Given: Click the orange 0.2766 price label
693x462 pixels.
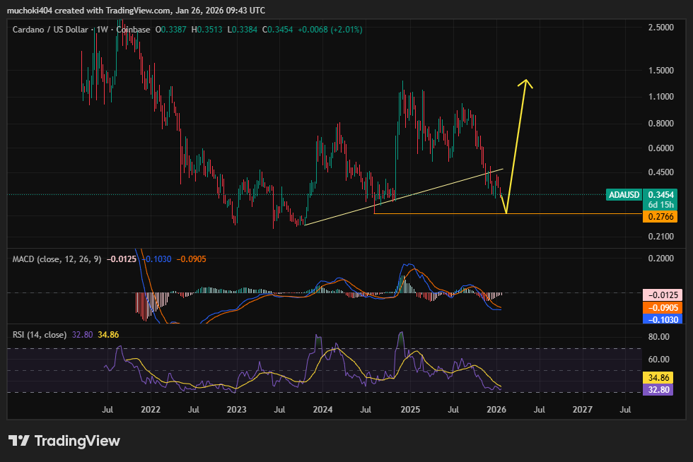Looking at the screenshot, I should click(x=659, y=216).
